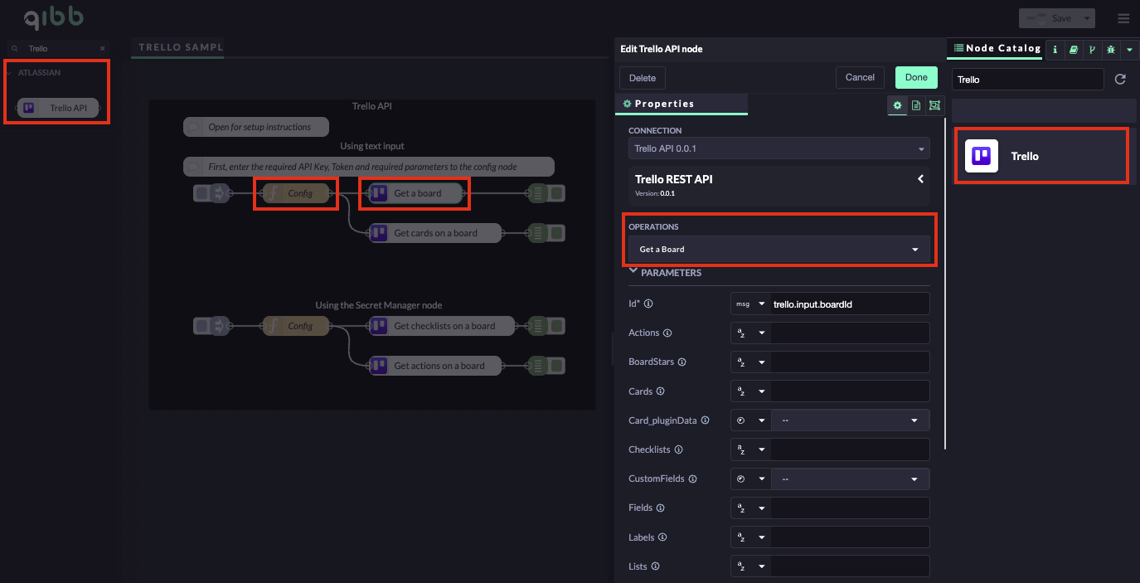Trigger inject button before top Config node

[x=201, y=193]
